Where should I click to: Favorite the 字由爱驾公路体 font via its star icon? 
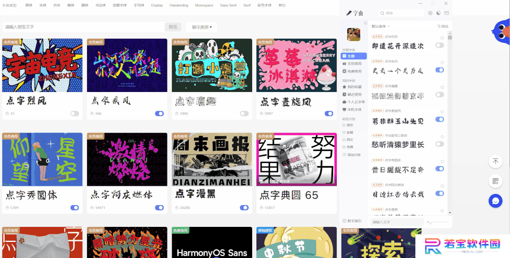click(x=442, y=136)
